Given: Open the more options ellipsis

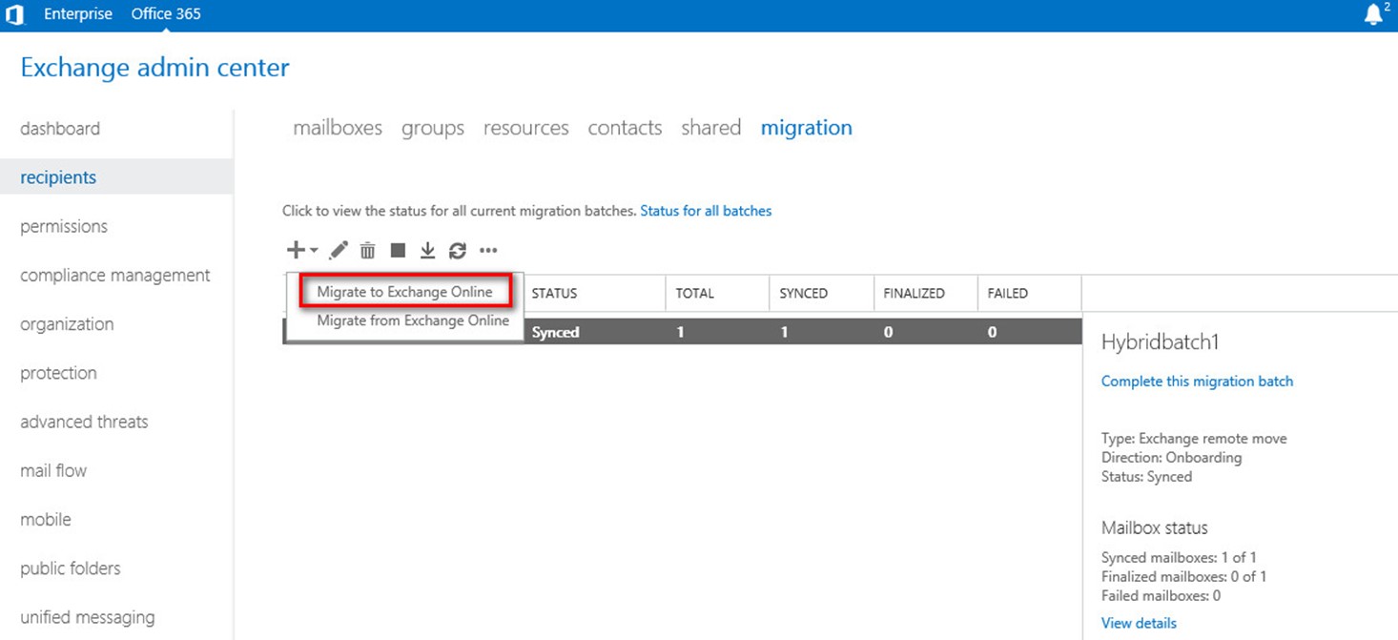Looking at the screenshot, I should click(x=488, y=251).
